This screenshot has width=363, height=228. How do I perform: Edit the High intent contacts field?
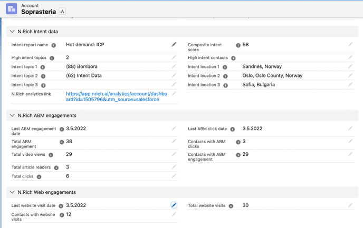[350, 57]
